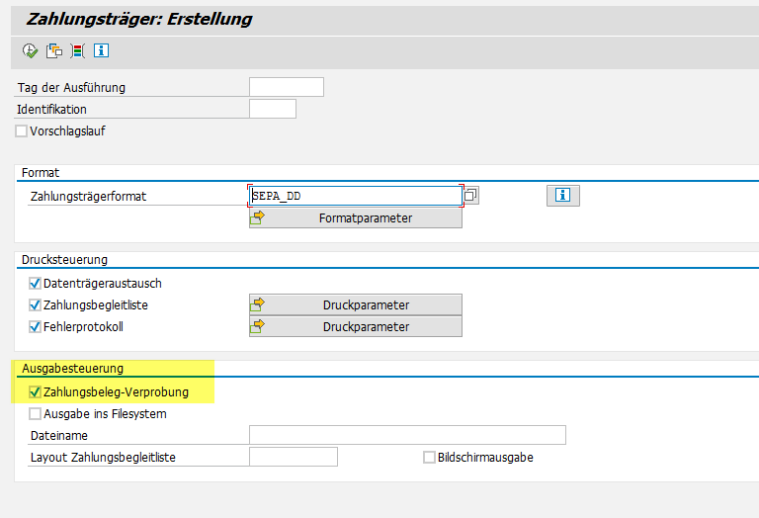Open the Get Variant toolbar icon

point(53,50)
